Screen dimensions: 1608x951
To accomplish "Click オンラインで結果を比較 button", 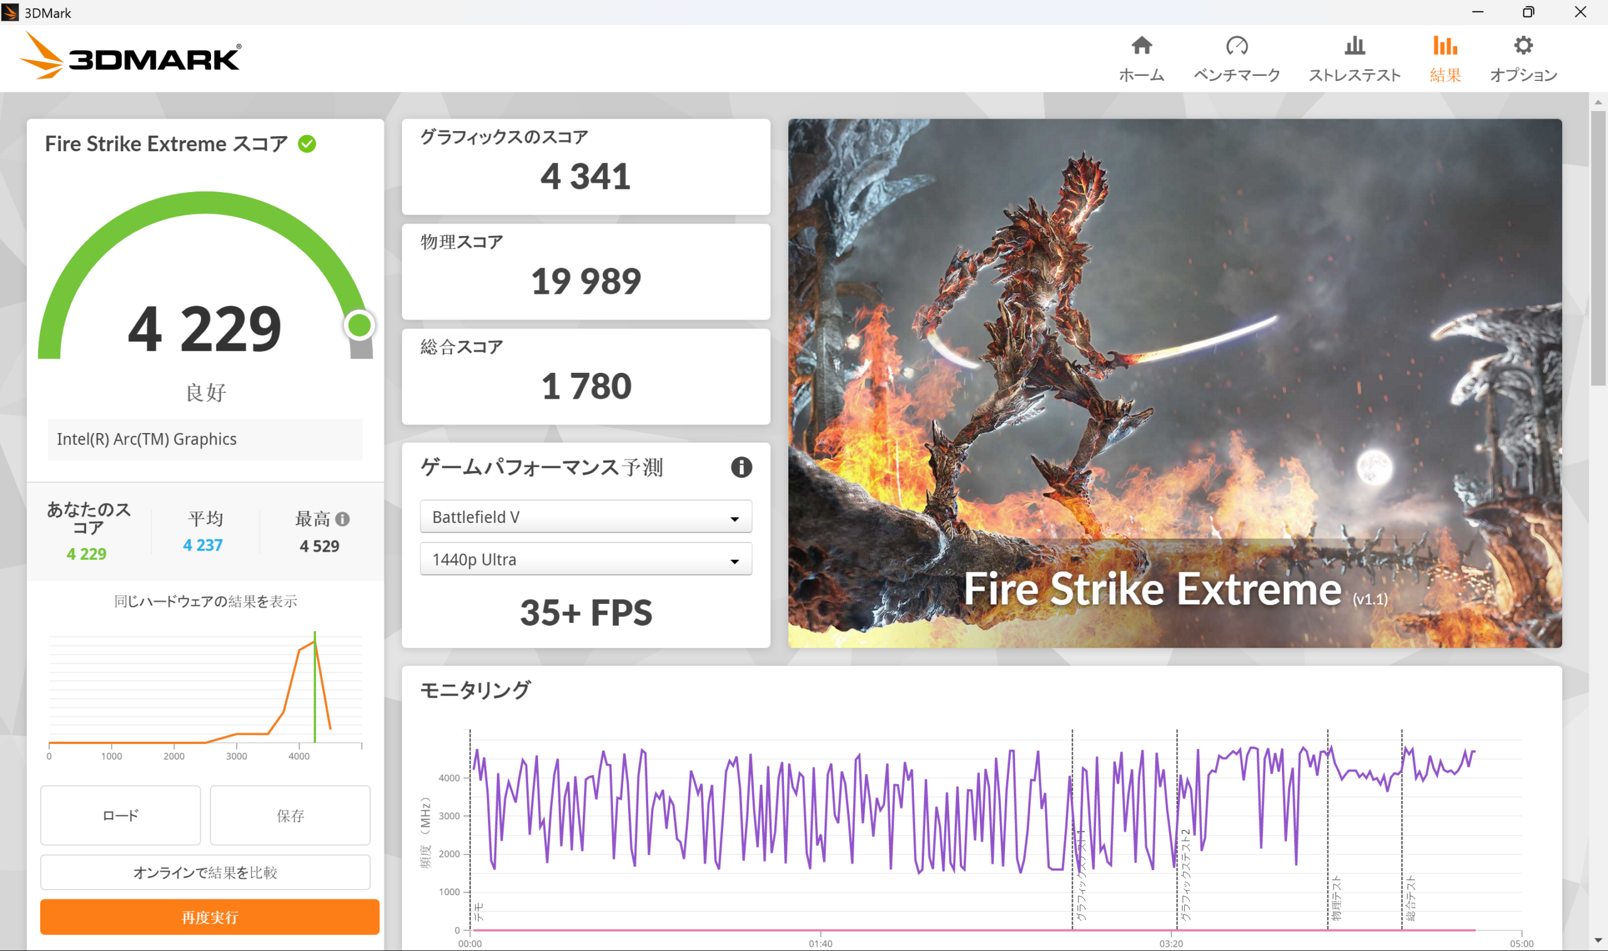I will click(205, 872).
